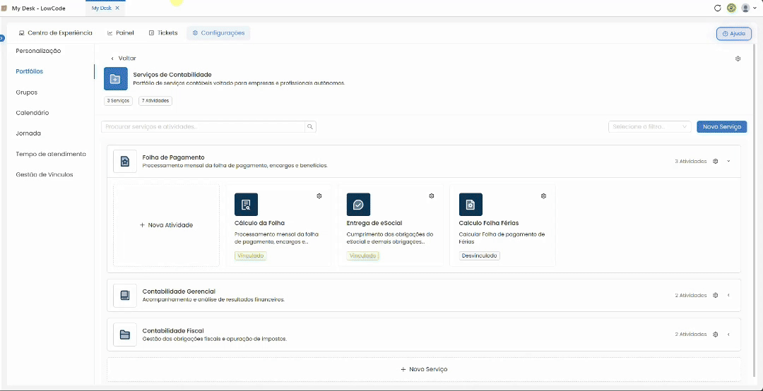
Task: Click the 3 Serviços tag
Action: coord(118,101)
